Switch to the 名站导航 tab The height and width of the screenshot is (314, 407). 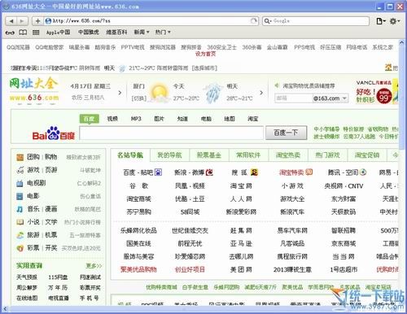click(130, 155)
